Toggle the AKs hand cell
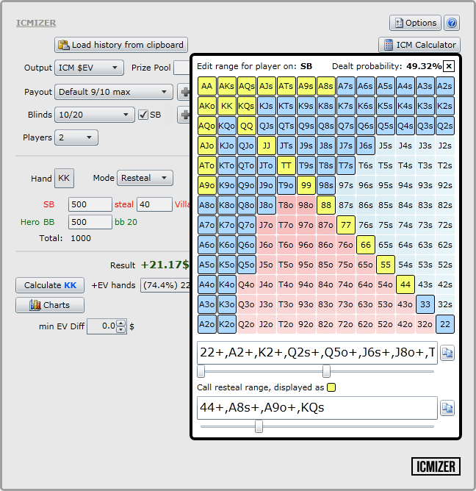 coord(226,86)
